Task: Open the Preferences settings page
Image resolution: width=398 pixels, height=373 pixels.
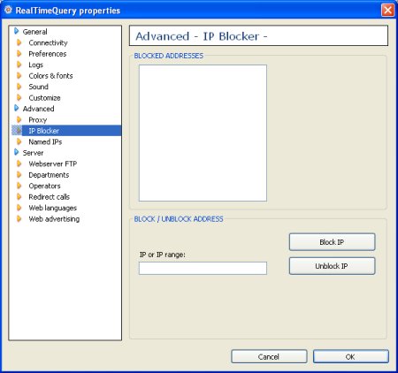Action: tap(48, 54)
